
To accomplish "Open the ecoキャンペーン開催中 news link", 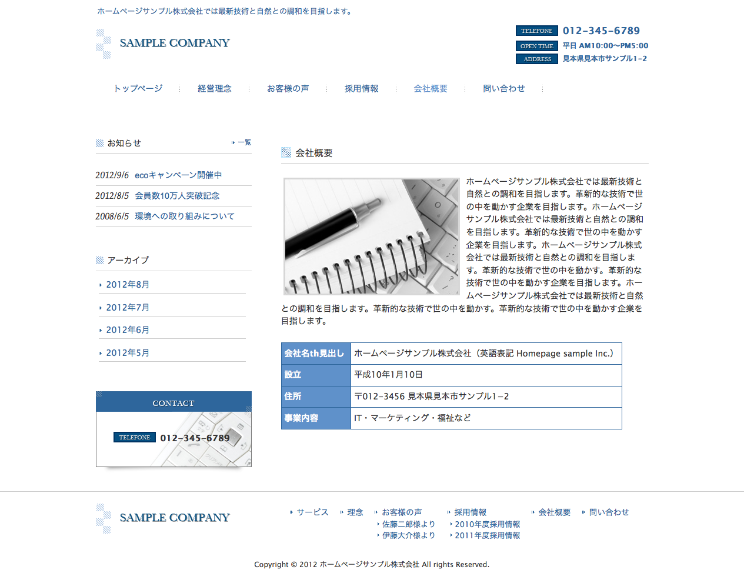I will (x=178, y=175).
